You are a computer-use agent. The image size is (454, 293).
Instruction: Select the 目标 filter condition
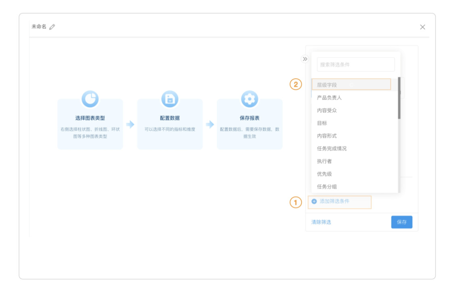tap(322, 123)
